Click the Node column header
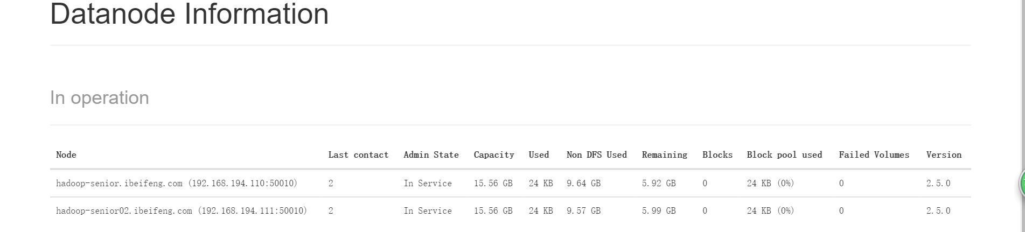Screen dimensions: 1025x232 pyautogui.click(x=66, y=155)
